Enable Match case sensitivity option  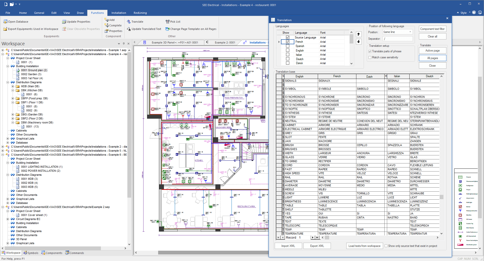click(x=370, y=57)
